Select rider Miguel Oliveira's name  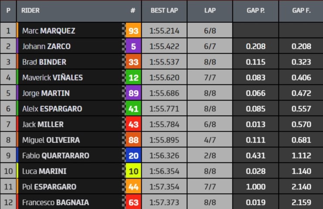pos(51,140)
